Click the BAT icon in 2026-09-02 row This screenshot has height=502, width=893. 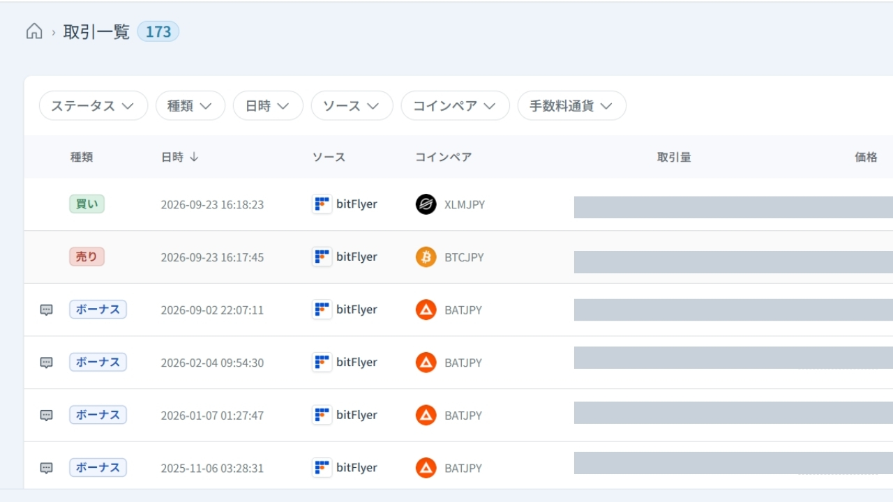pos(426,310)
